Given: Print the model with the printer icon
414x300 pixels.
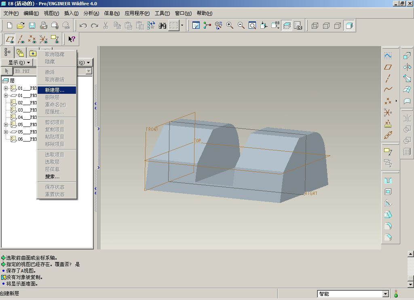Looking at the screenshot, I should click(x=43, y=25).
